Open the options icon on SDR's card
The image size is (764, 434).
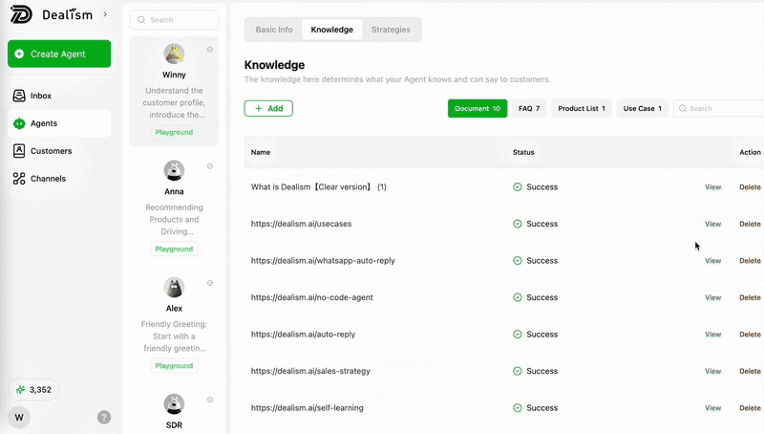pos(210,400)
